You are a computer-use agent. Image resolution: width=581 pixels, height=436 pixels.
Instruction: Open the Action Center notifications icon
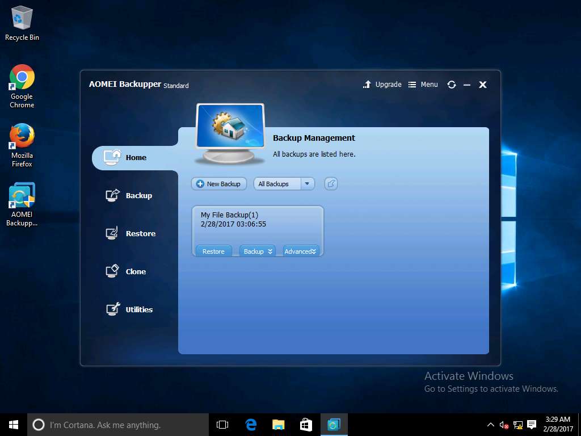click(532, 425)
